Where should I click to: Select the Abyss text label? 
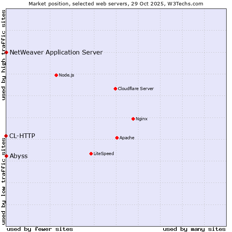pyautogui.click(x=19, y=156)
